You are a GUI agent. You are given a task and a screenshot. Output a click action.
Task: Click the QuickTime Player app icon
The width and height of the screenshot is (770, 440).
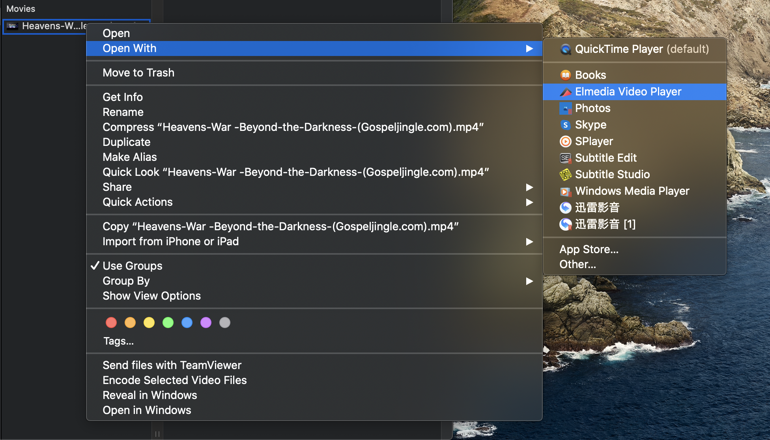566,49
